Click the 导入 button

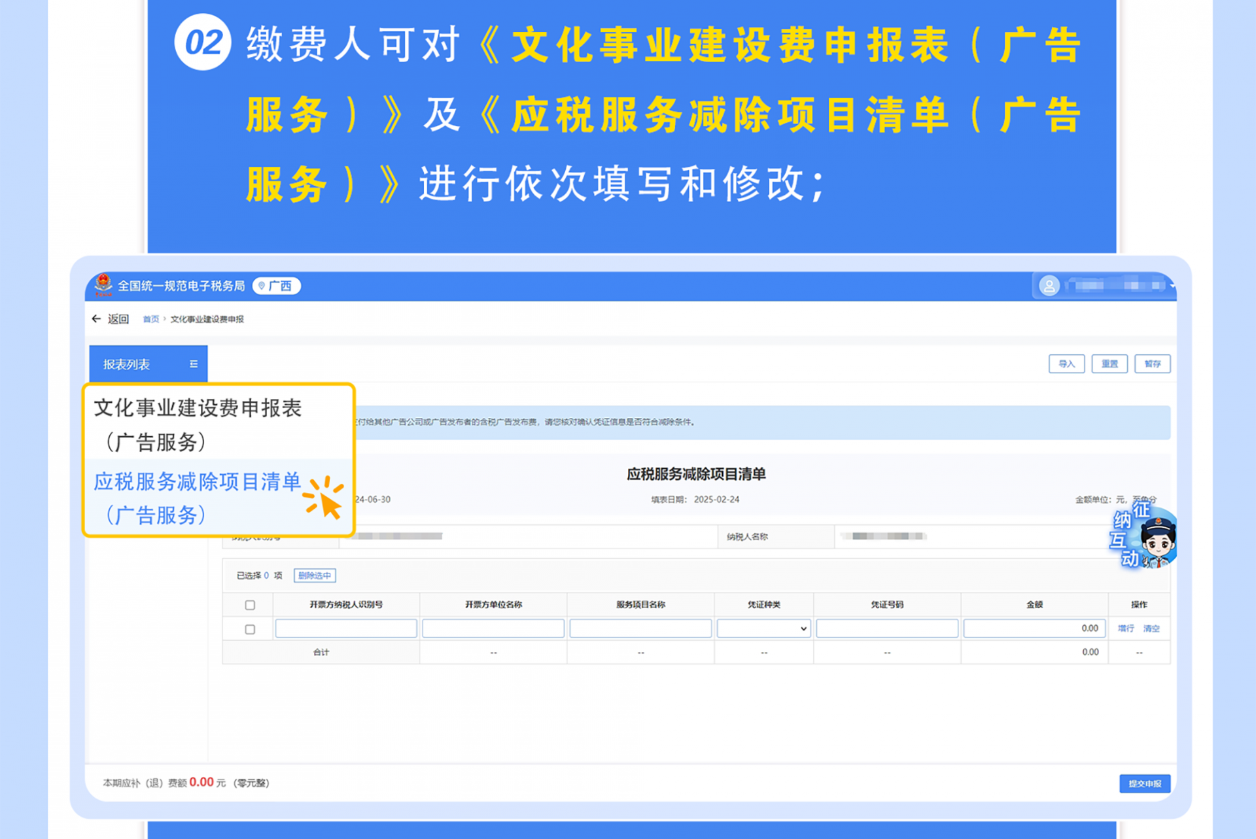coord(1066,364)
